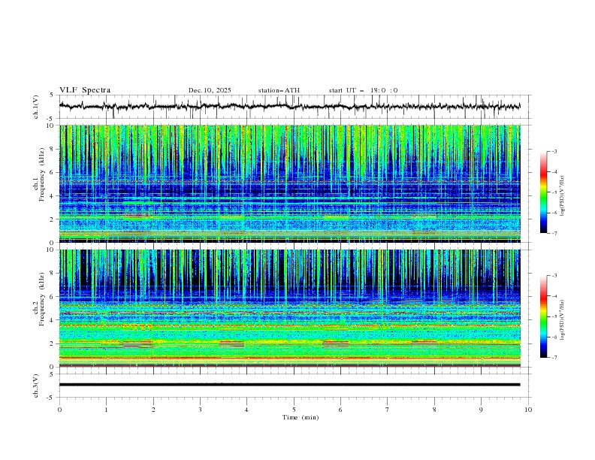Viewport: 595px width, 460px height.
Task: Click the "5" tick on ch.3(V) axis
Action: (x=52, y=374)
